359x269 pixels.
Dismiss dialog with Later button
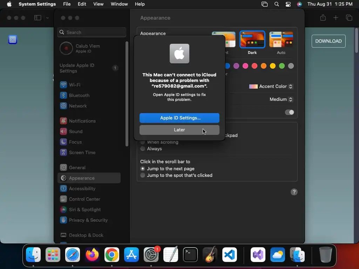coord(179,130)
